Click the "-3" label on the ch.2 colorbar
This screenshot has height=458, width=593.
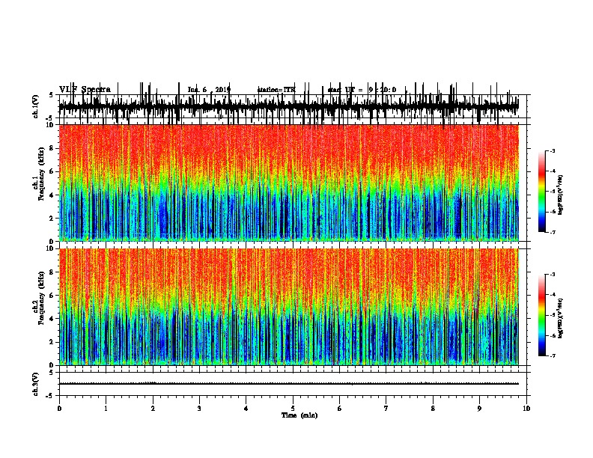[553, 275]
